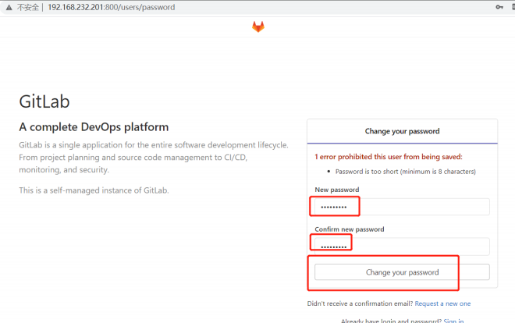Select the Change your password panel header

(x=402, y=131)
